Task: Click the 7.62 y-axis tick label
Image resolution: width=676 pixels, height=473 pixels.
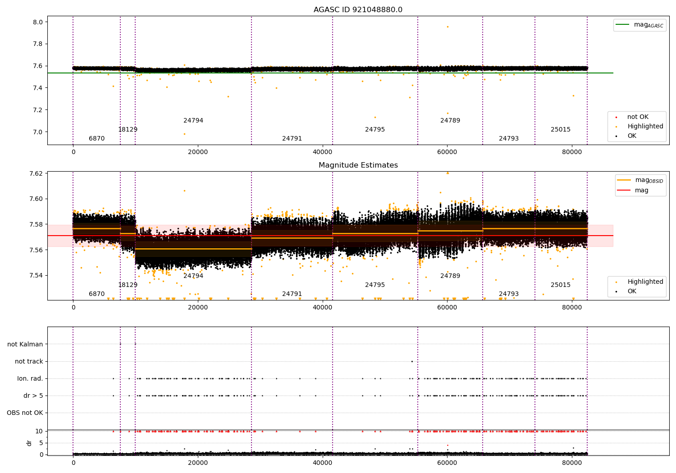Action: pyautogui.click(x=36, y=173)
